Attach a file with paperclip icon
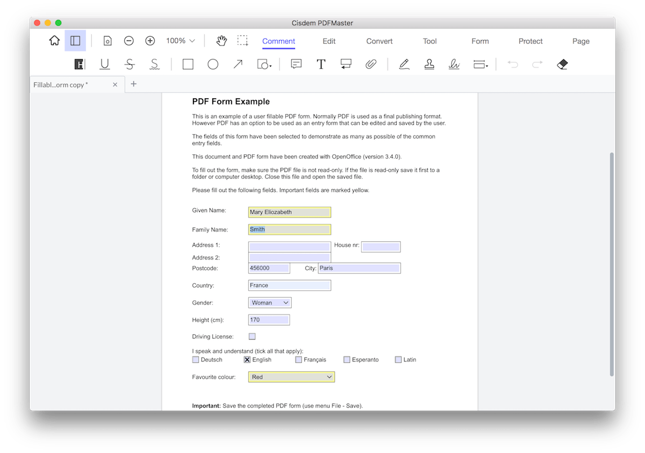This screenshot has height=453, width=645. pyautogui.click(x=370, y=64)
